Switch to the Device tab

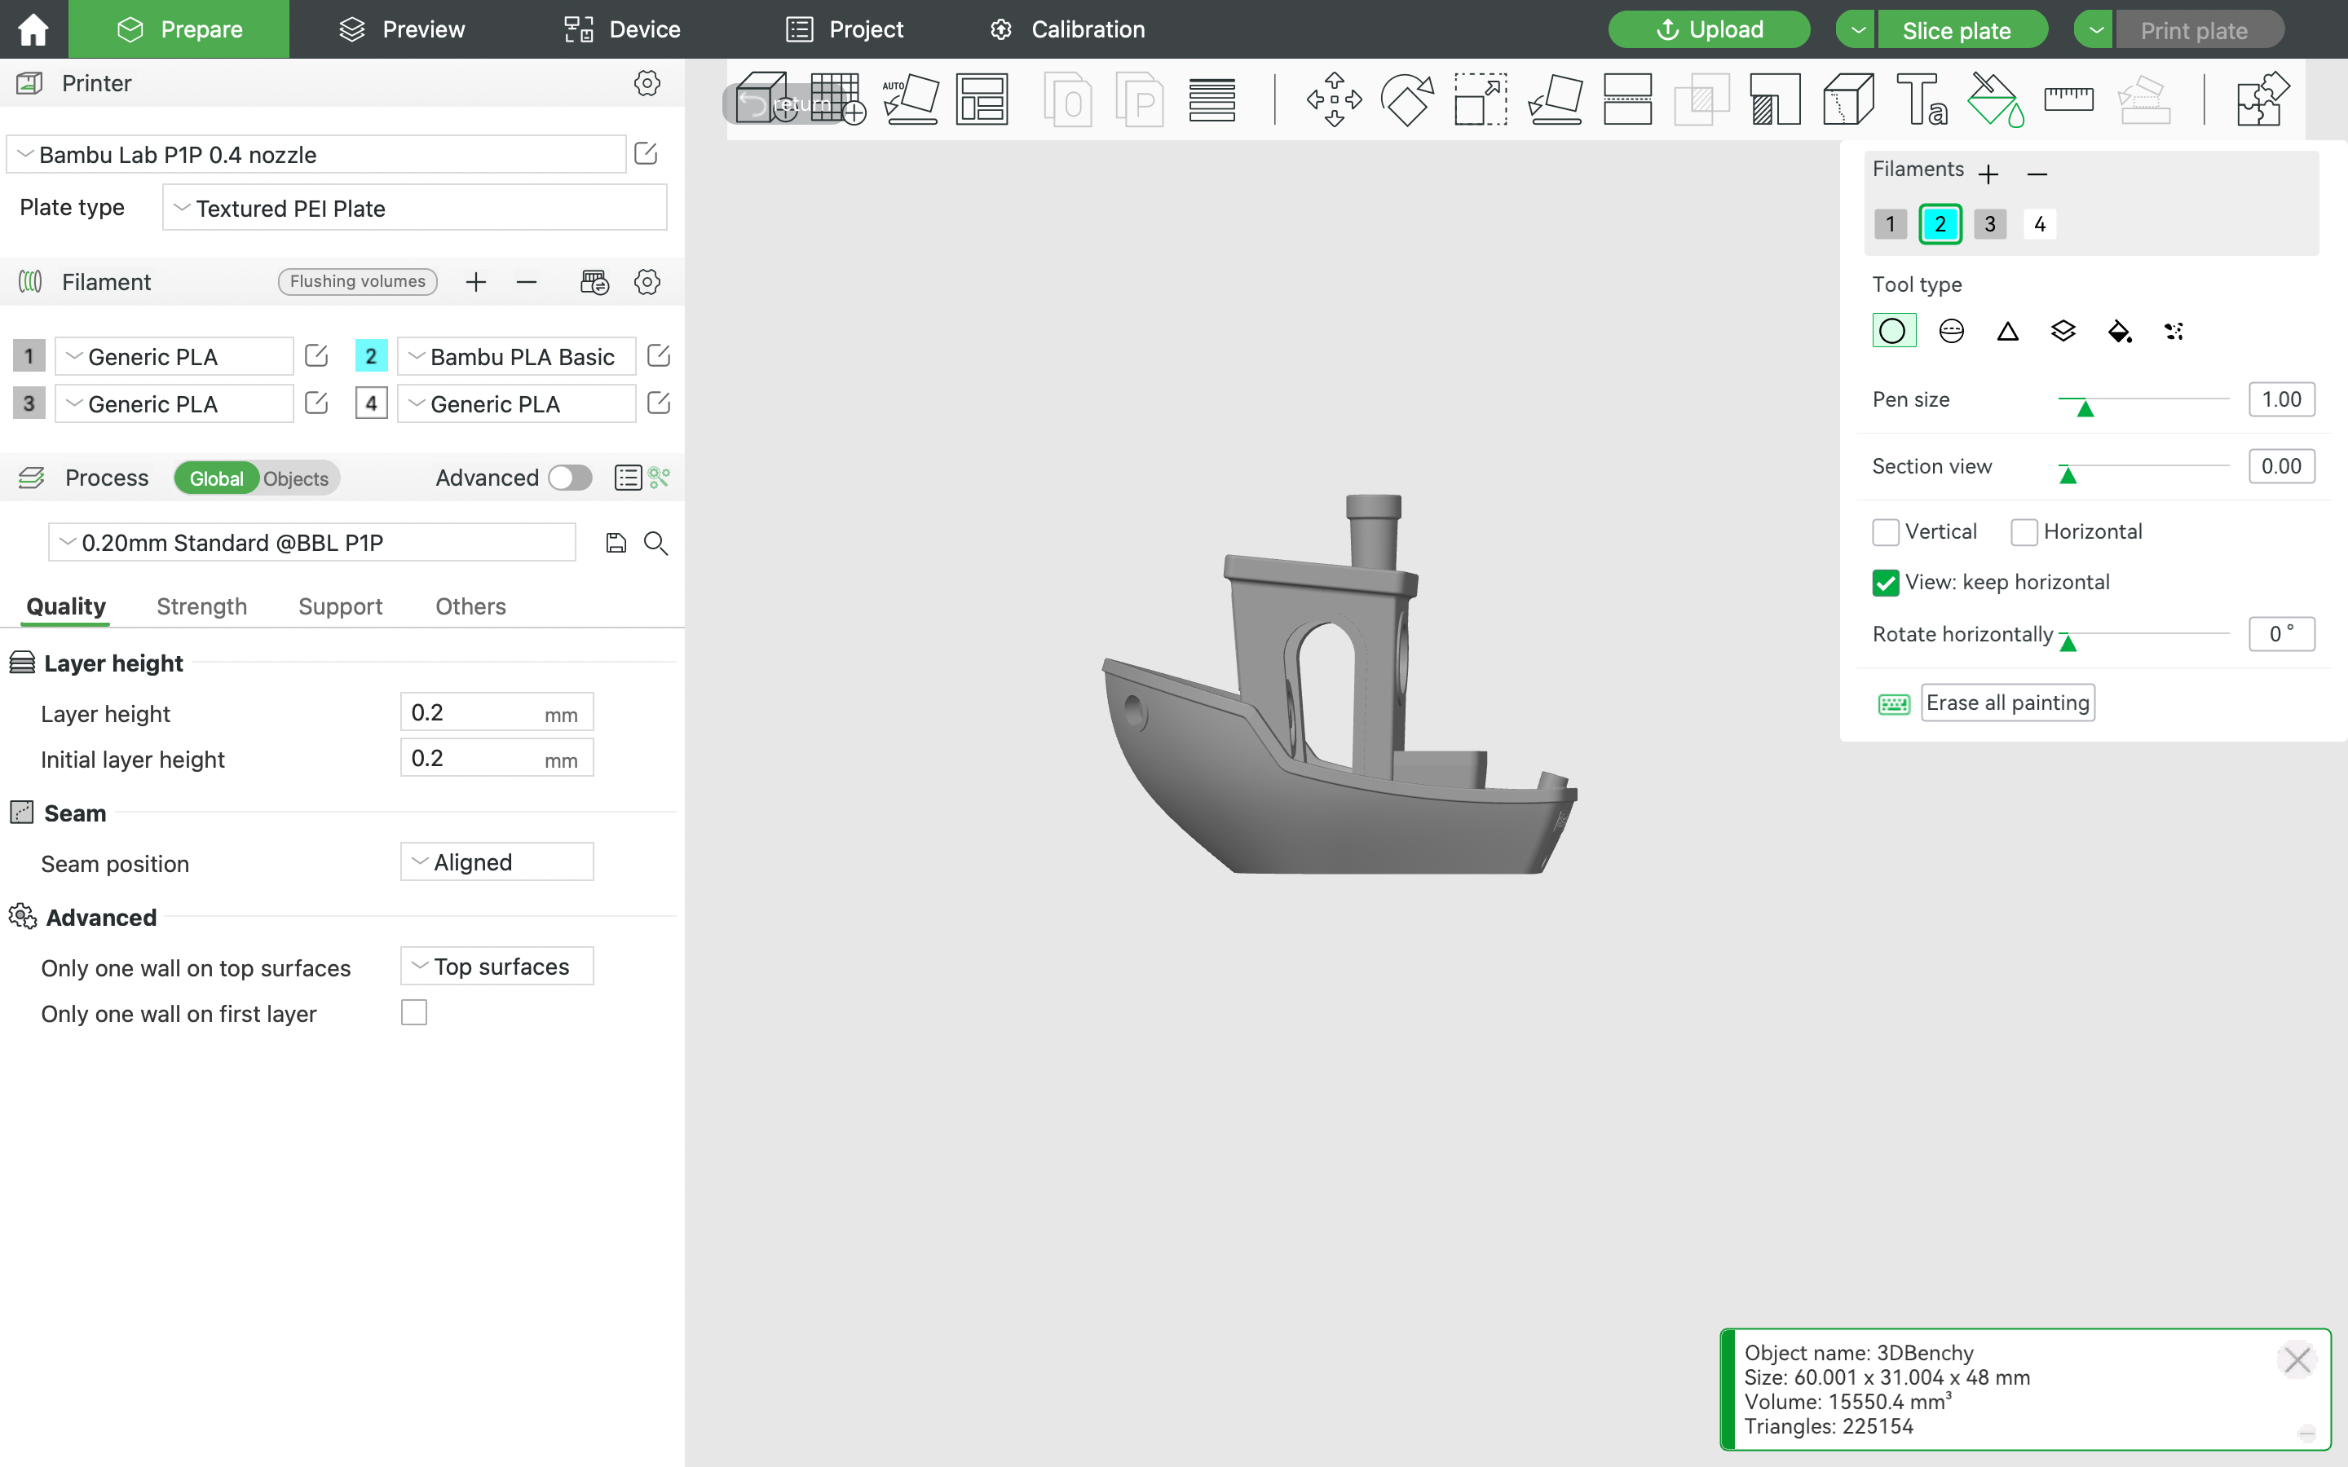pyautogui.click(x=622, y=29)
